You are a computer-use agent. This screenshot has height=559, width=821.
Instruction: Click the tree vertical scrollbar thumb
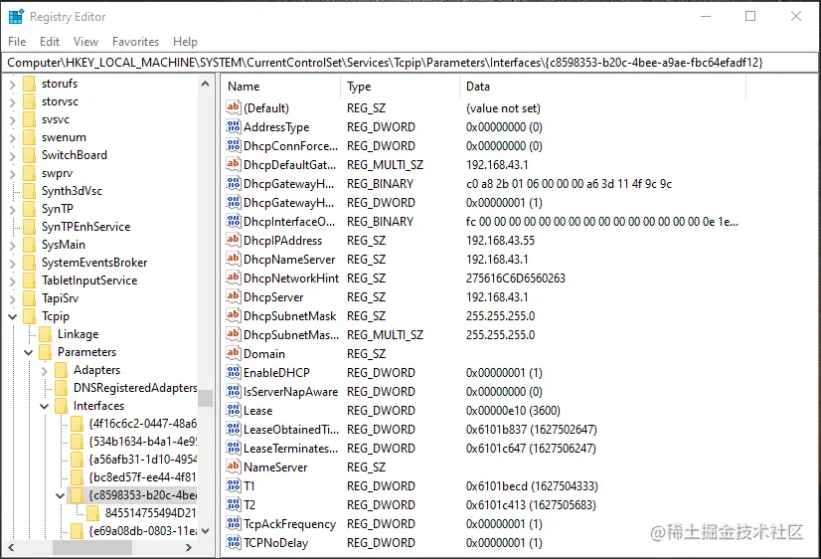pyautogui.click(x=205, y=398)
